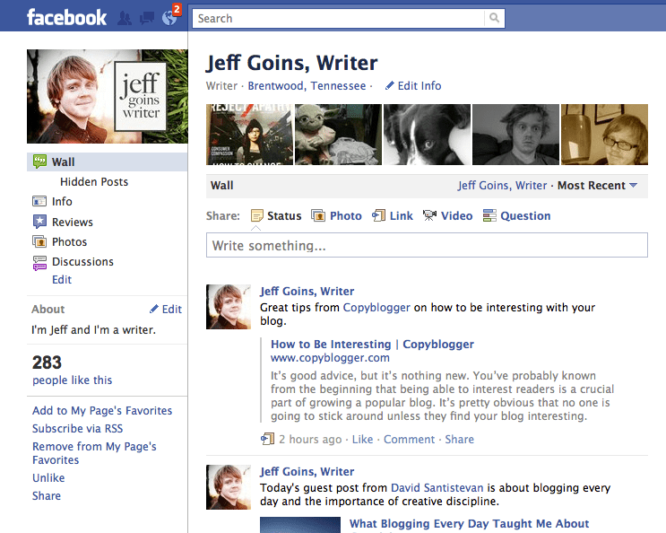This screenshot has height=533, width=666.
Task: Choose Video share option
Action: (x=456, y=215)
